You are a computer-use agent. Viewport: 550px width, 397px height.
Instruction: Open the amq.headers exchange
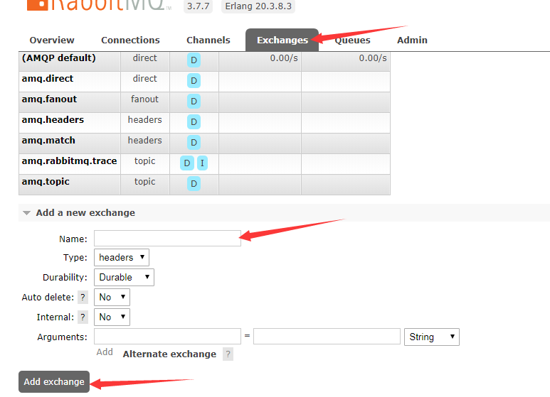[x=53, y=120]
